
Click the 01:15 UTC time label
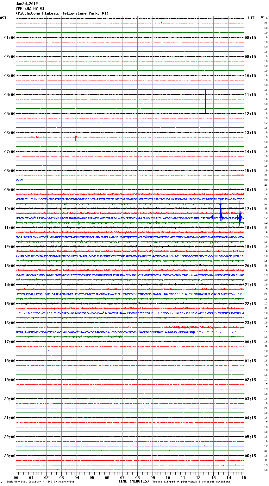[x=250, y=361]
